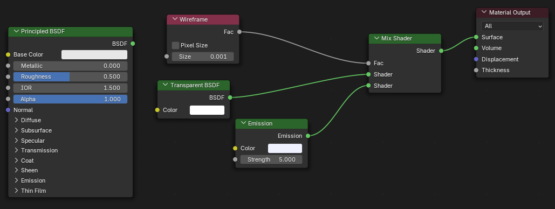Click the Transparent BSDF Color input socket
555x209 pixels.
(157, 110)
